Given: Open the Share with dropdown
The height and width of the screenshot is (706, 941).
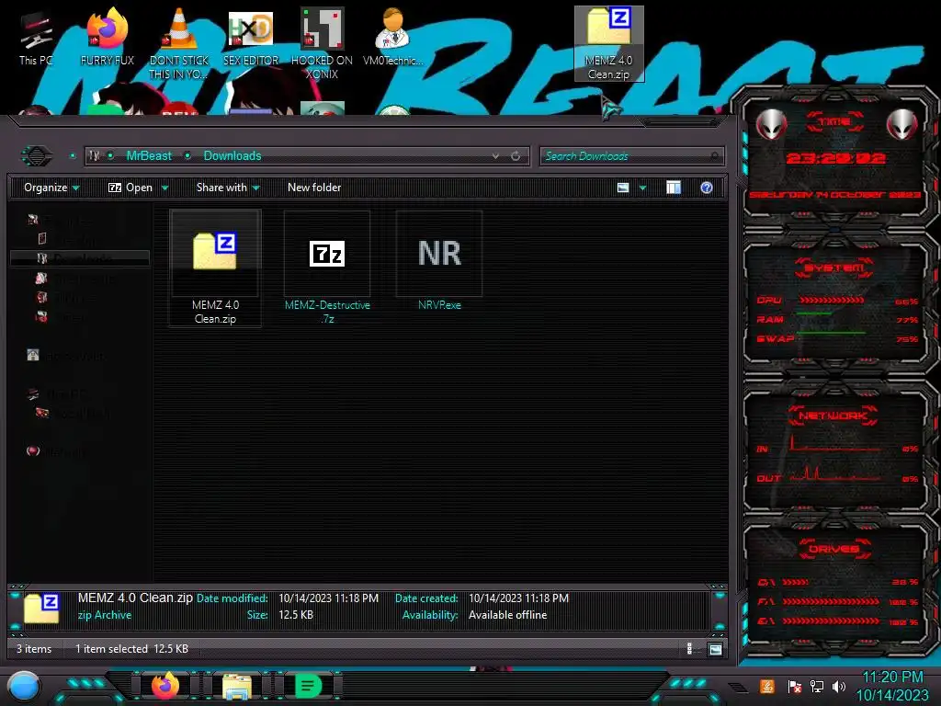Looking at the screenshot, I should pos(228,188).
